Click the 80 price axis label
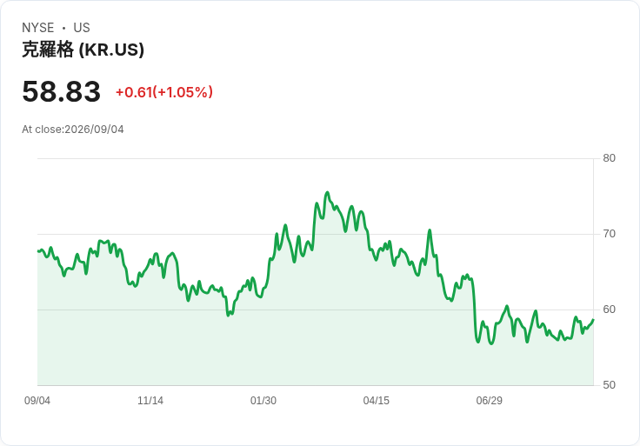The height and width of the screenshot is (446, 640). 609,158
